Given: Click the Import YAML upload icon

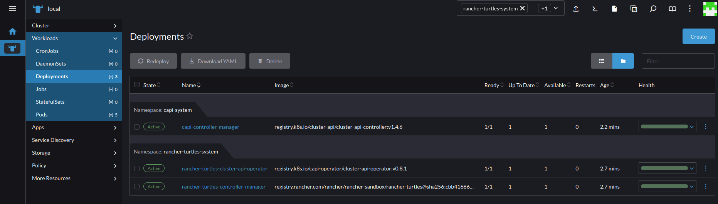Looking at the screenshot, I should [576, 8].
